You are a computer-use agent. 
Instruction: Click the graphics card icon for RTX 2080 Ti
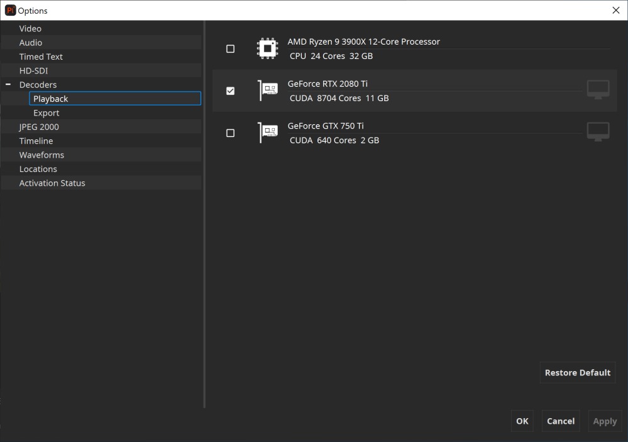pos(268,90)
